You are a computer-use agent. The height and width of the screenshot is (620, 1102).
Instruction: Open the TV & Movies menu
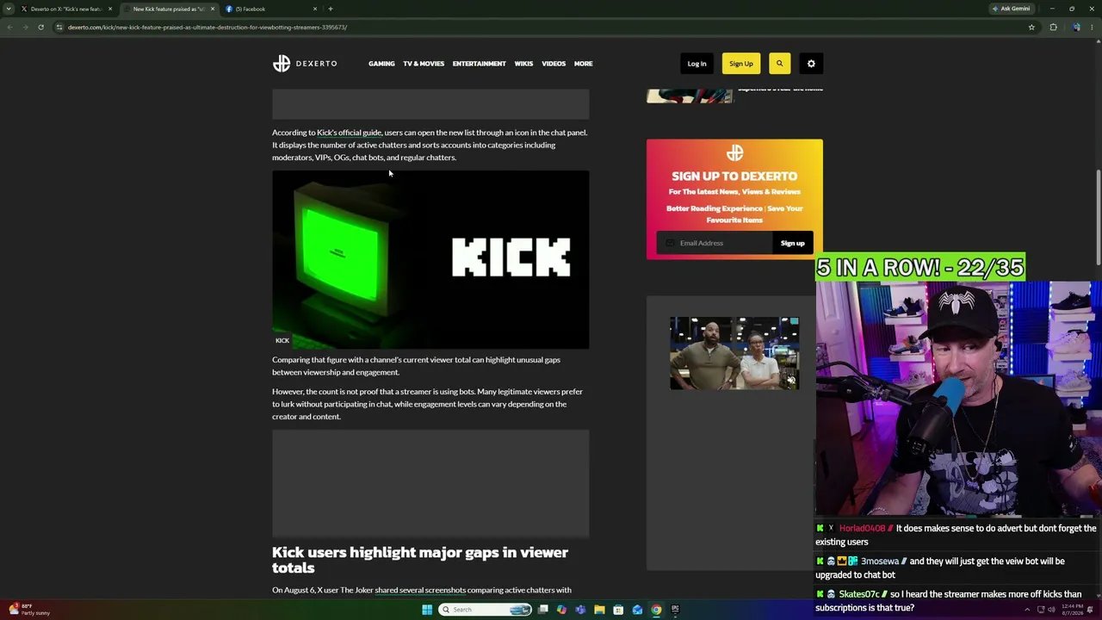point(424,64)
